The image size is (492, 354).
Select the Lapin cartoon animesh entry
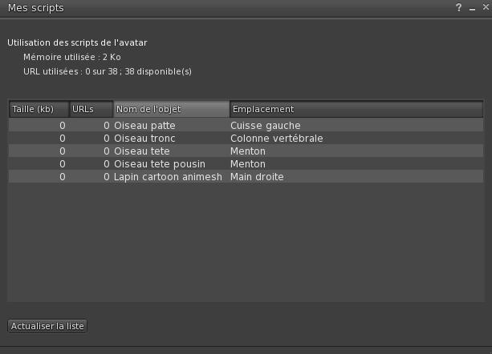[166, 177]
